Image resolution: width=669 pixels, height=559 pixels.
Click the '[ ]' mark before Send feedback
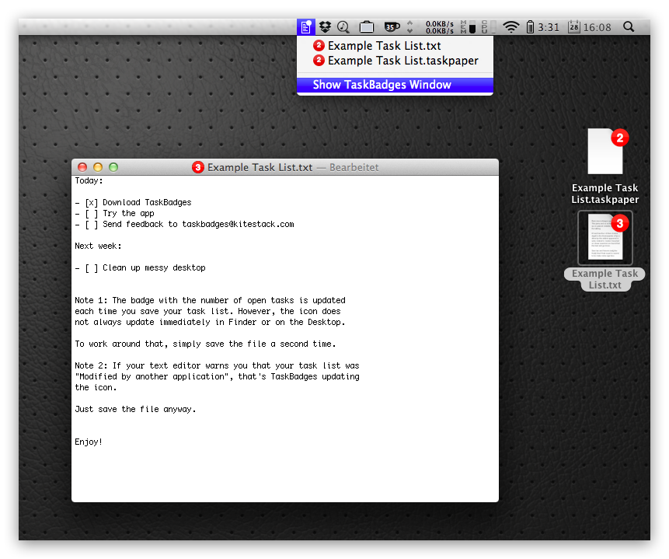[92, 224]
